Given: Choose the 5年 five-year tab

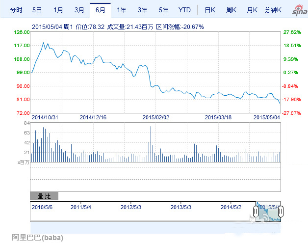Looking at the screenshot, I should [164, 10].
